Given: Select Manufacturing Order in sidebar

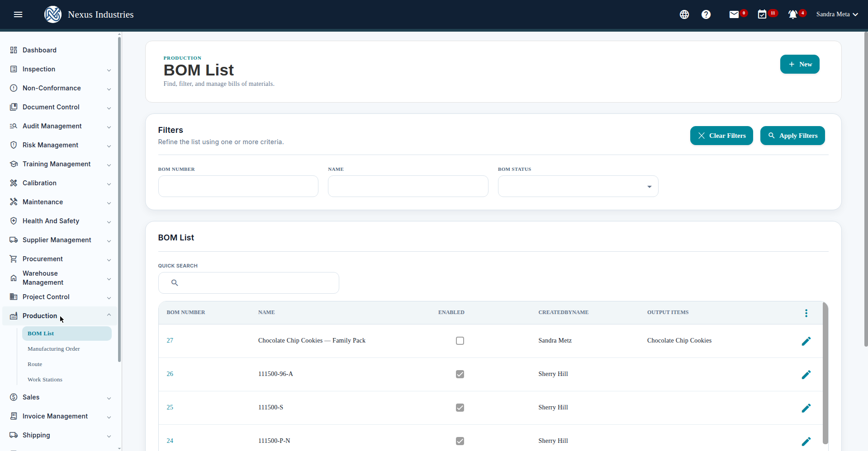Looking at the screenshot, I should [x=54, y=349].
